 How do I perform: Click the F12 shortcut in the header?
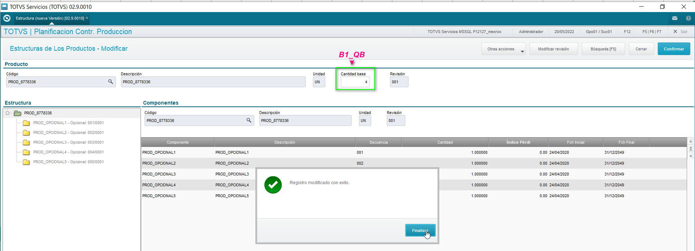point(627,32)
